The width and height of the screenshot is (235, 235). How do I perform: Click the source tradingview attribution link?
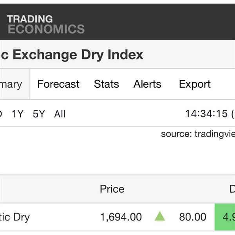pos(198,134)
